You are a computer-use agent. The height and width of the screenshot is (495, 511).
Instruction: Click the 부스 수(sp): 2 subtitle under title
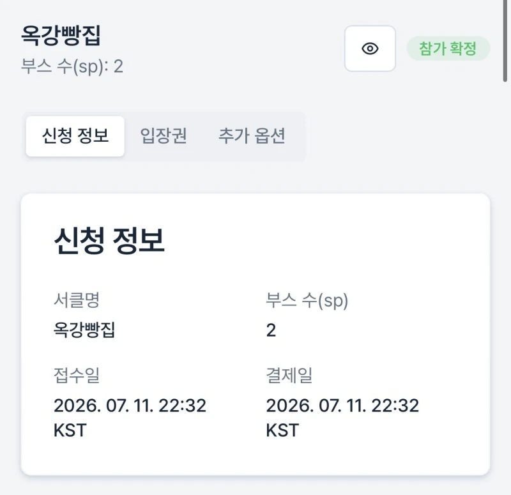(72, 66)
